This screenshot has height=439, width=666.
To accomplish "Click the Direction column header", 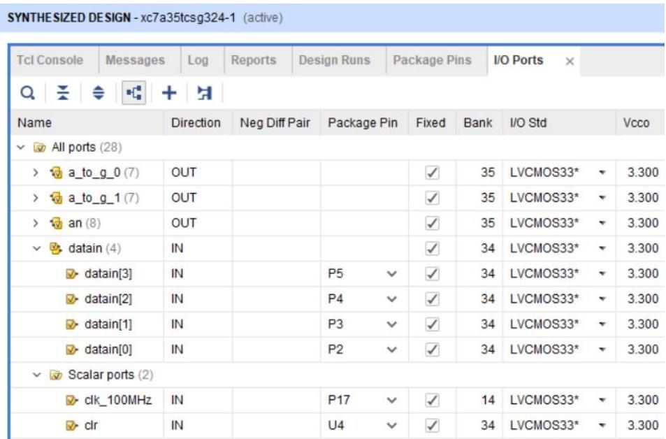I will 196,123.
